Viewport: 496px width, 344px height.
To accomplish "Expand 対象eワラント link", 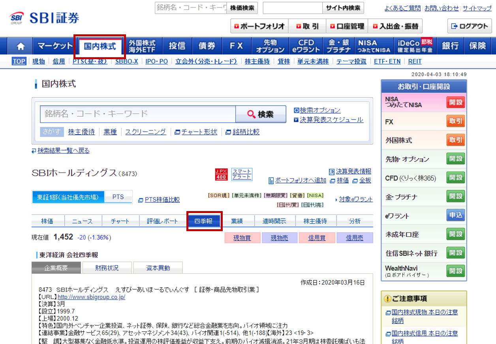I will (x=355, y=199).
